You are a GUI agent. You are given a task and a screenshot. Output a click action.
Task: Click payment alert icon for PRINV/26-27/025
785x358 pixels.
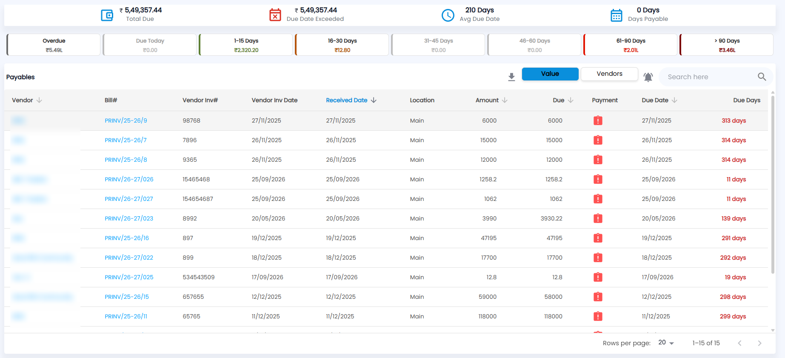point(598,277)
